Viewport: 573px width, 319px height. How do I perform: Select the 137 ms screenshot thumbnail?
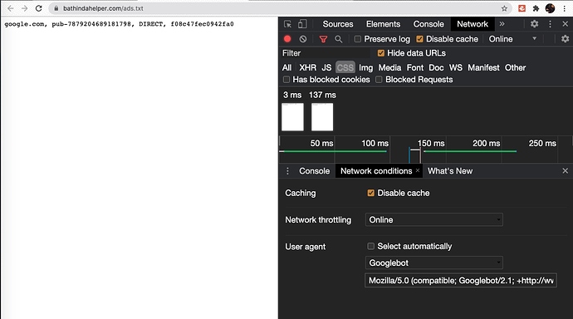point(322,117)
